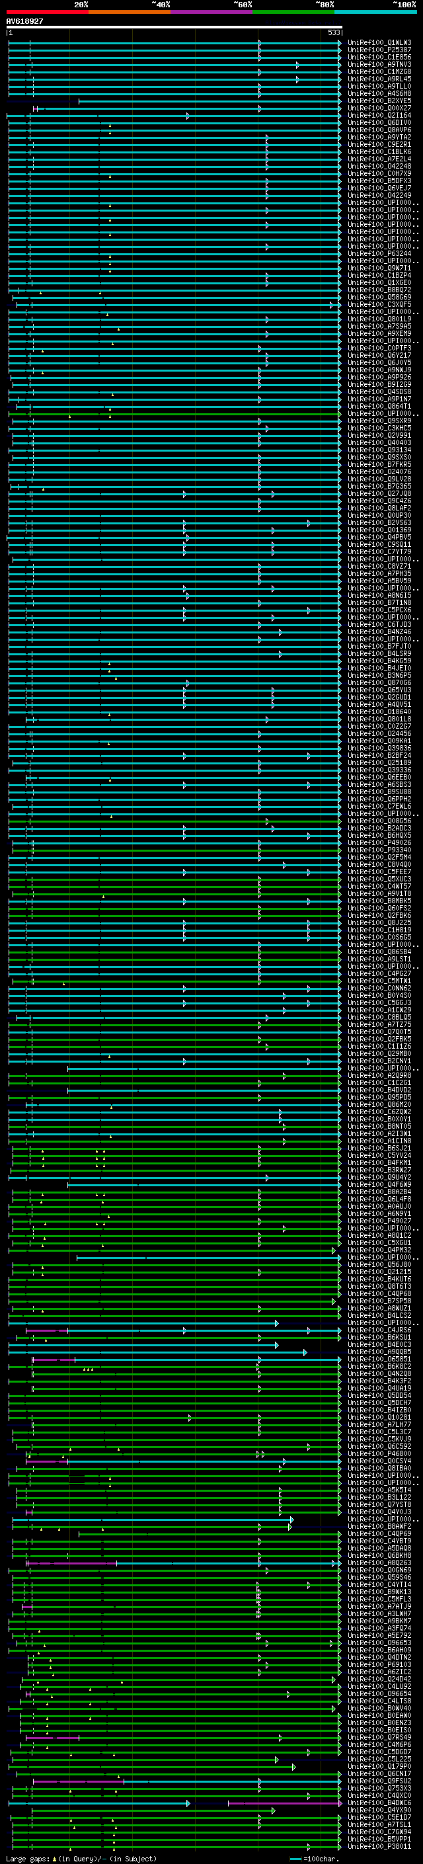Click the UniRef100_Q179P0 label

(x=379, y=1766)
